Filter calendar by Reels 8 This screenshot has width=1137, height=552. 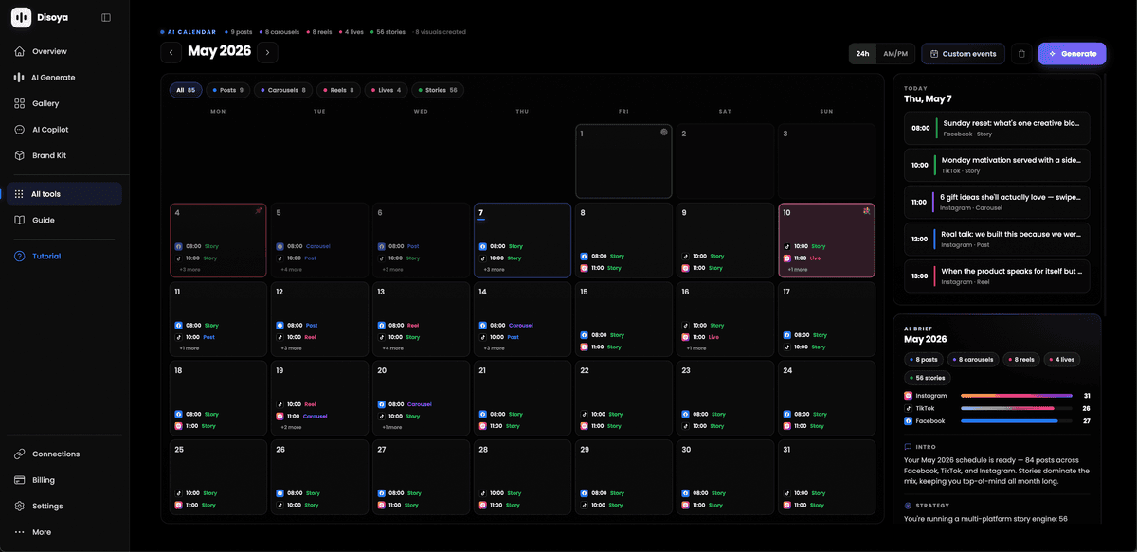(x=339, y=90)
